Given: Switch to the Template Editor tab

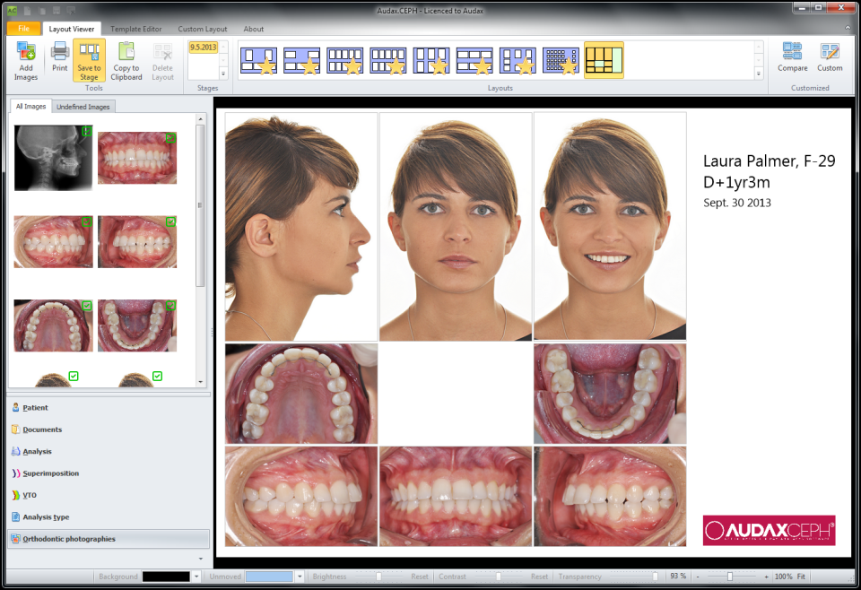Looking at the screenshot, I should click(x=135, y=29).
